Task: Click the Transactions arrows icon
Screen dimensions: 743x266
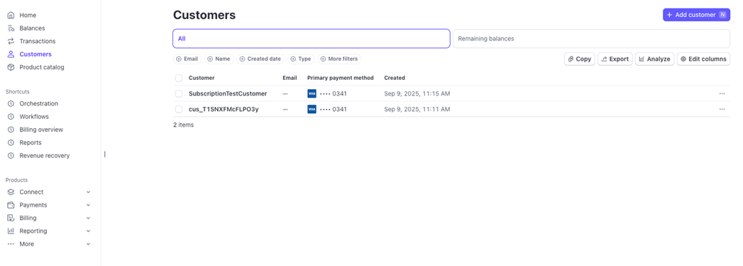Action: click(x=11, y=41)
